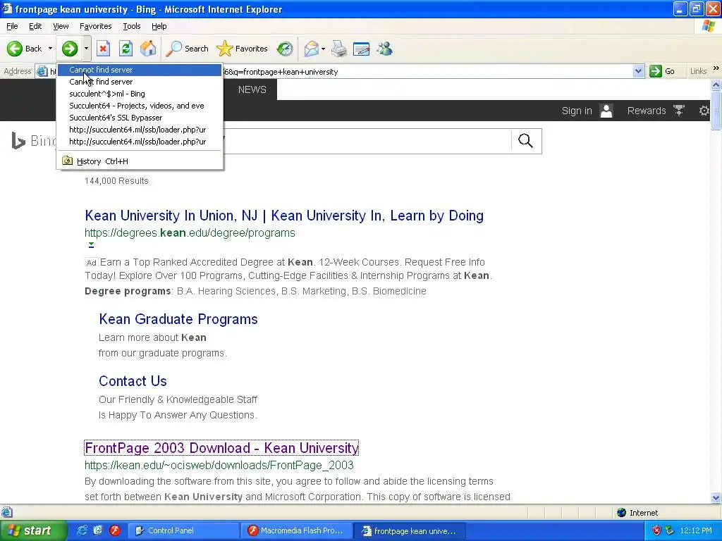This screenshot has width=722, height=541.
Task: Click the History folder icon in dropdown
Action: pos(67,161)
